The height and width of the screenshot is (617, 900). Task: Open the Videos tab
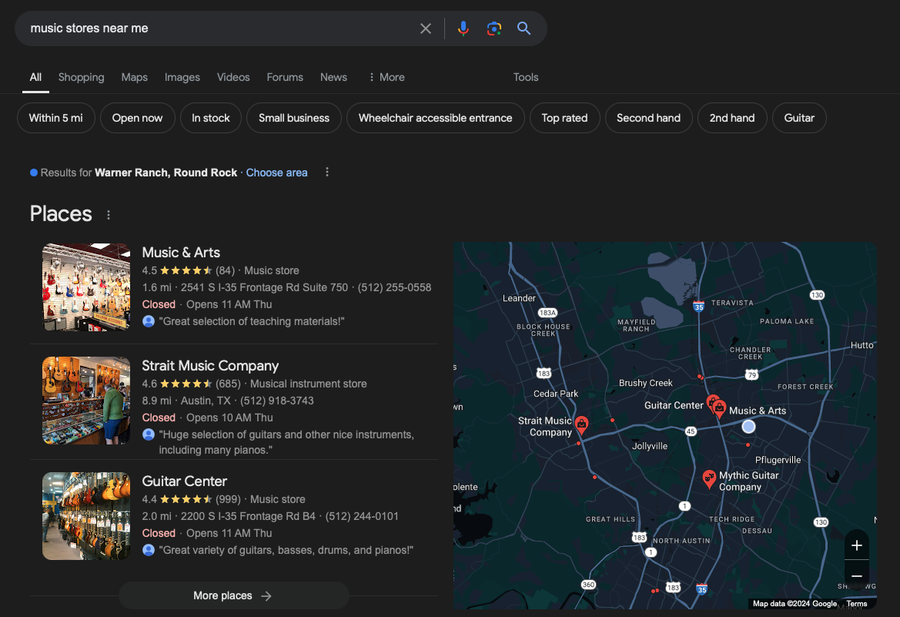click(x=233, y=77)
